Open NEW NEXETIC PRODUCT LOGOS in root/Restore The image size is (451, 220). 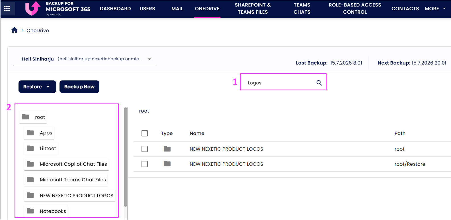click(x=226, y=164)
